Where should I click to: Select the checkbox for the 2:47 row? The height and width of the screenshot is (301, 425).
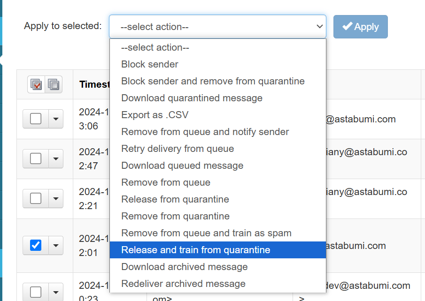click(36, 159)
